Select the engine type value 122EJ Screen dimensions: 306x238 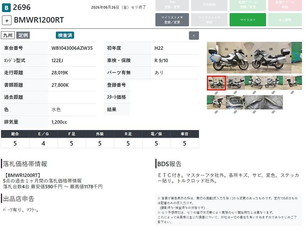click(57, 60)
